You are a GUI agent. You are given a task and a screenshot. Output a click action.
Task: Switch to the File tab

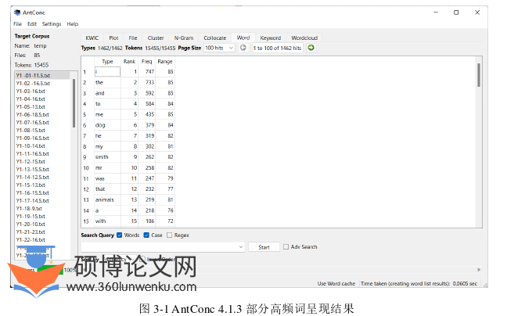[133, 38]
